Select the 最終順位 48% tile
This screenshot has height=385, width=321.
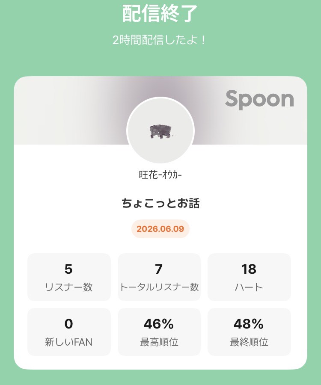point(249,332)
